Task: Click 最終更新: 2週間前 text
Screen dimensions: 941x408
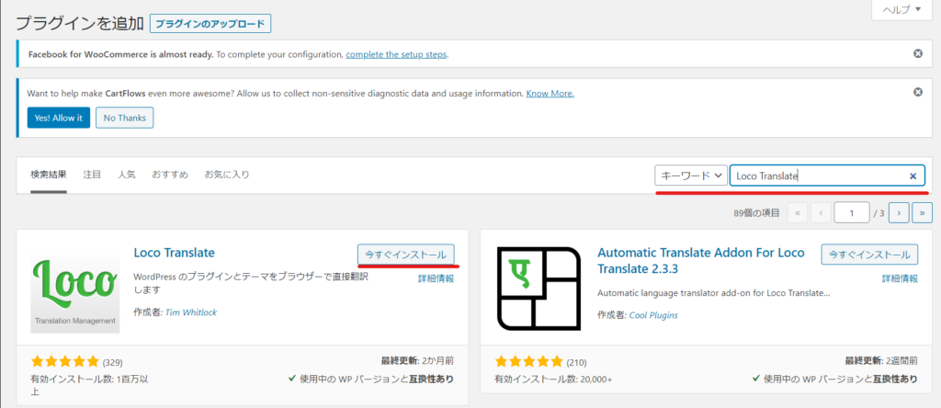Action: click(881, 360)
